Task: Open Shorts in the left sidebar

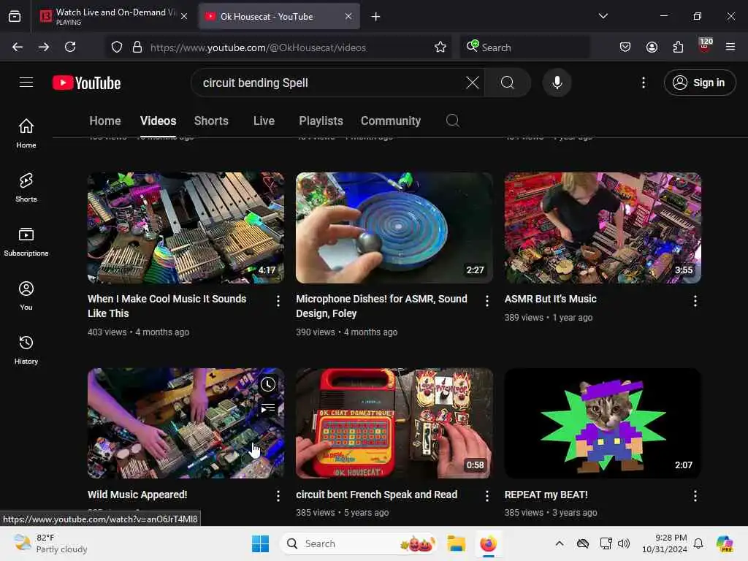Action: coord(26,188)
